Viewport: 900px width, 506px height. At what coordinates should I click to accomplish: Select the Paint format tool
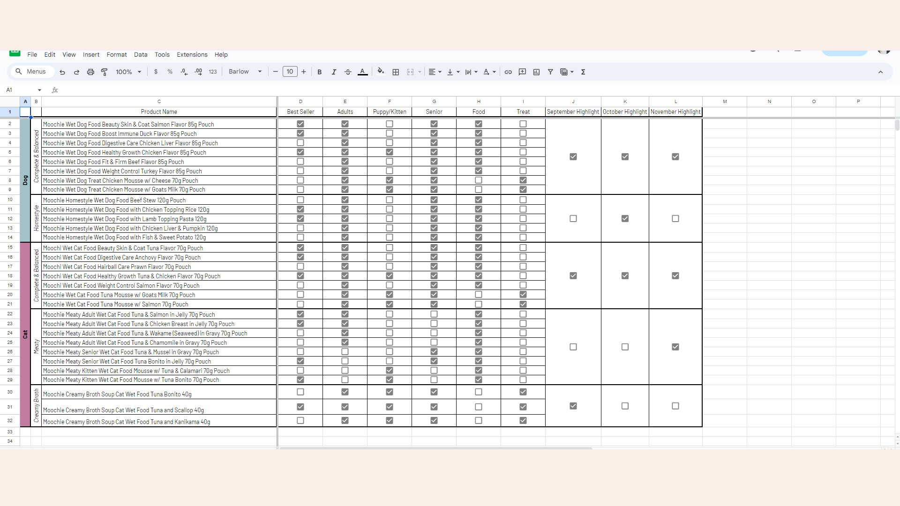(x=105, y=72)
